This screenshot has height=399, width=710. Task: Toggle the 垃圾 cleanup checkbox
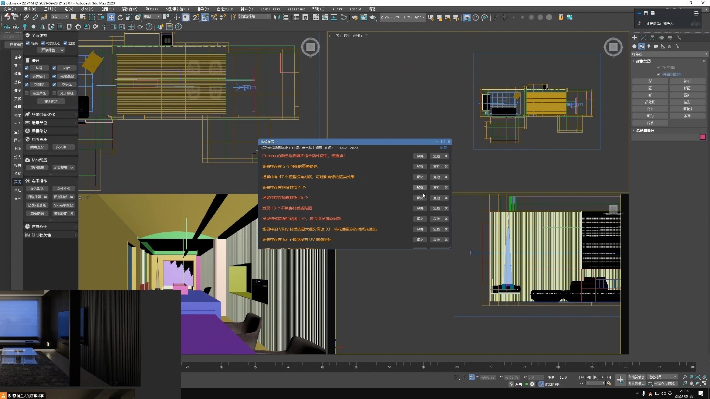click(x=27, y=68)
